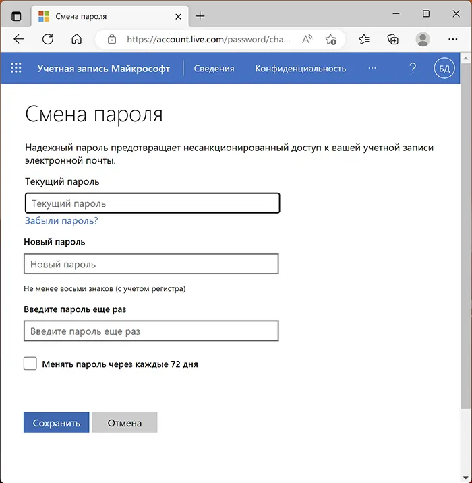
Task: Click the Смена пароля page heading
Action: 94,115
